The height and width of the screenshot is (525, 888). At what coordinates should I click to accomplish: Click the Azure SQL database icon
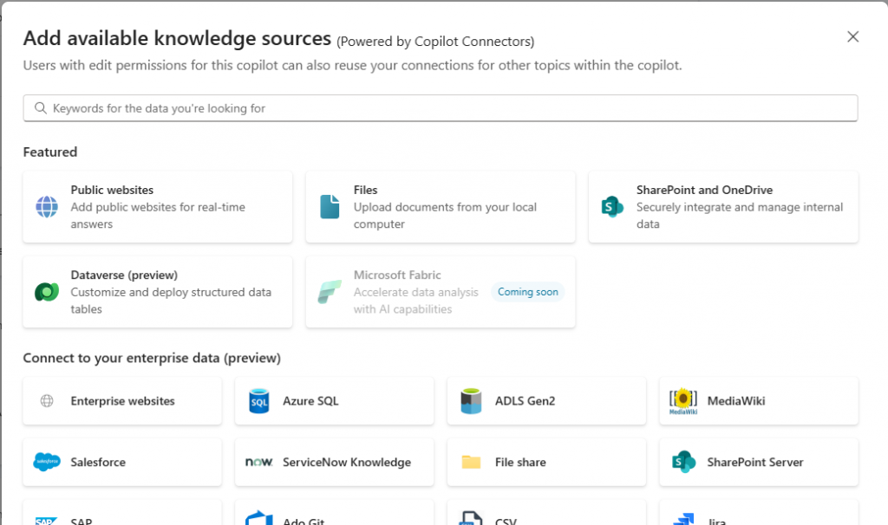point(259,401)
